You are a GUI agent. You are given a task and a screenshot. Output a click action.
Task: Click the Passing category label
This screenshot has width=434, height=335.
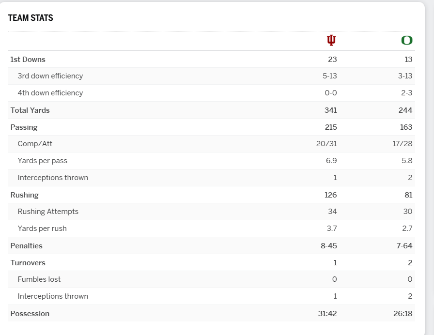24,127
